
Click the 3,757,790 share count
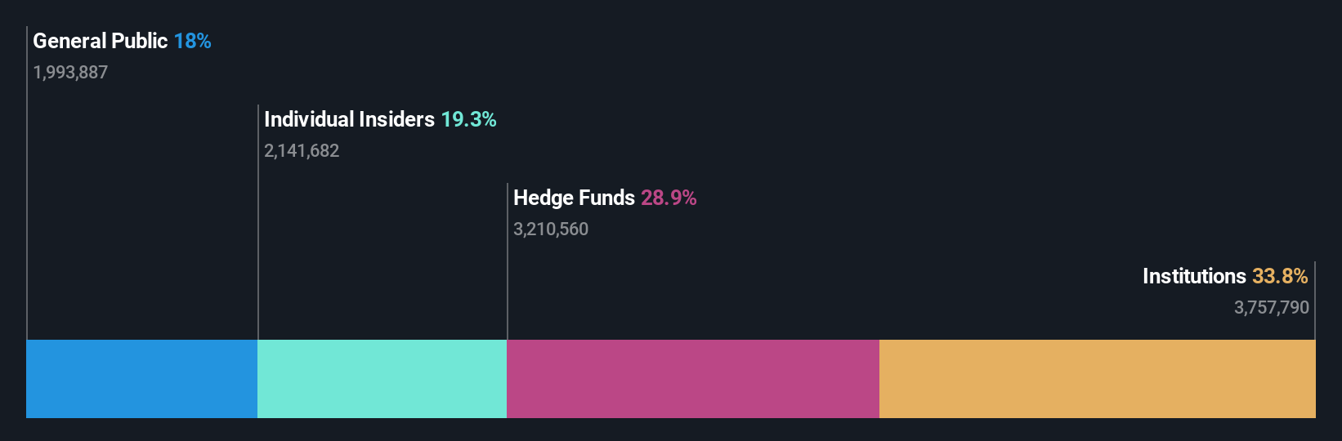(1272, 308)
